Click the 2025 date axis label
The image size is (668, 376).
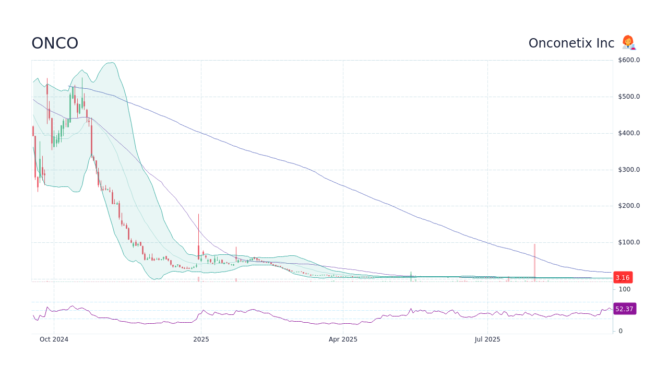[x=201, y=339]
